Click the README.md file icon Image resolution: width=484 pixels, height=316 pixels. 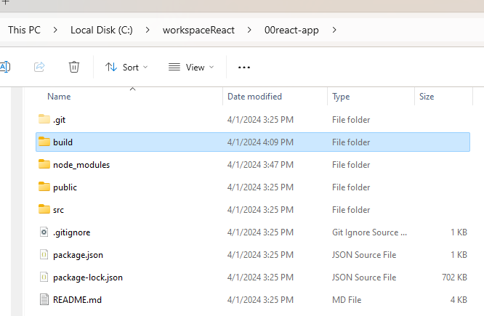click(x=44, y=299)
